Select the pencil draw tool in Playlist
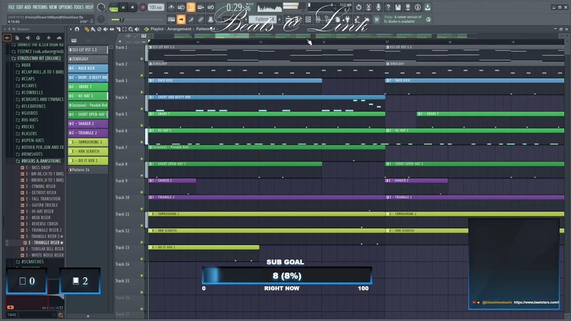 coord(87,29)
